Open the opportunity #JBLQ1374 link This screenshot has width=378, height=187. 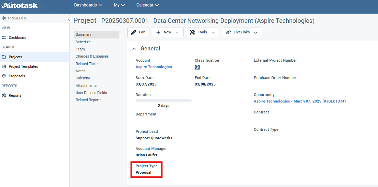click(300, 101)
